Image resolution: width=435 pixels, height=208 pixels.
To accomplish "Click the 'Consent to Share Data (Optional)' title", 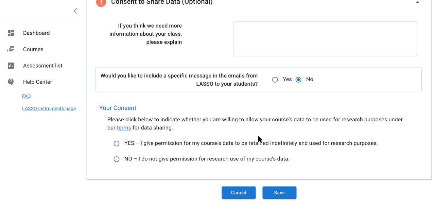I will click(x=162, y=2).
